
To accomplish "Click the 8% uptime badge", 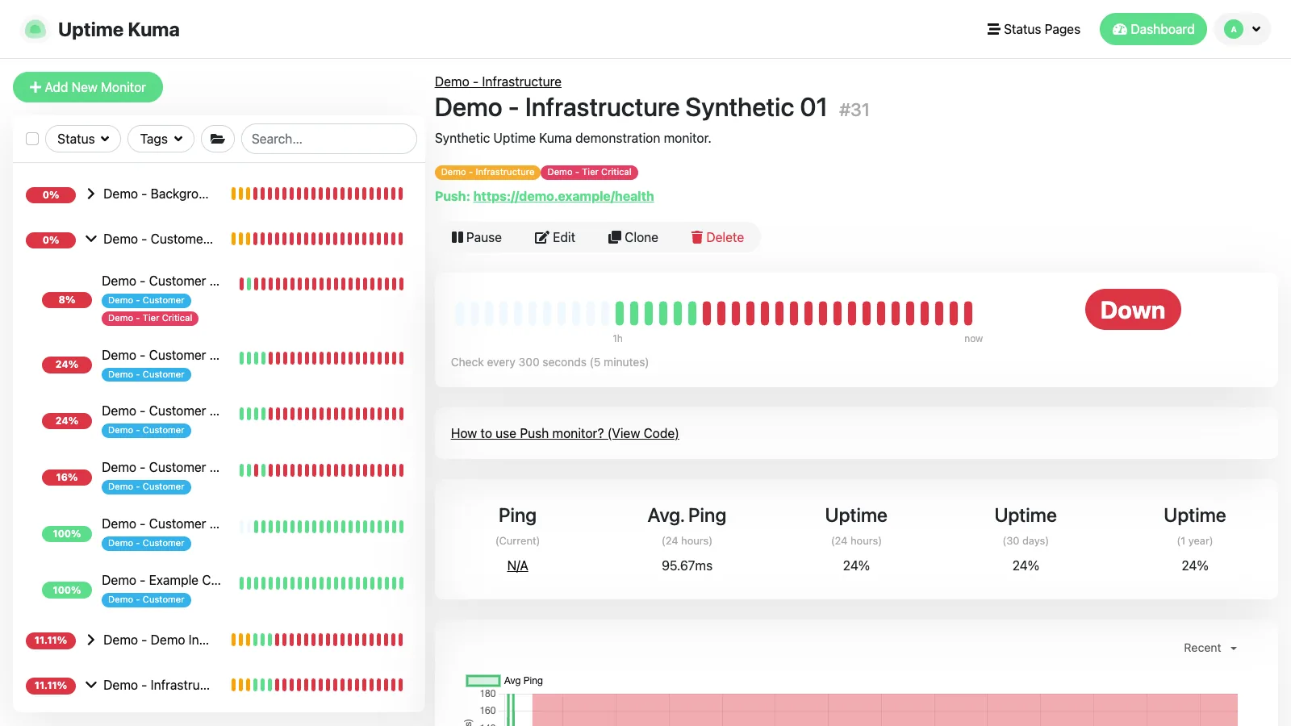I will coord(67,300).
